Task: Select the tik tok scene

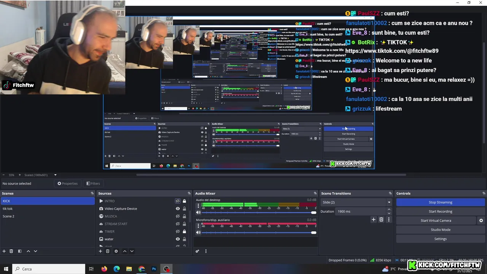Action: coord(48,209)
